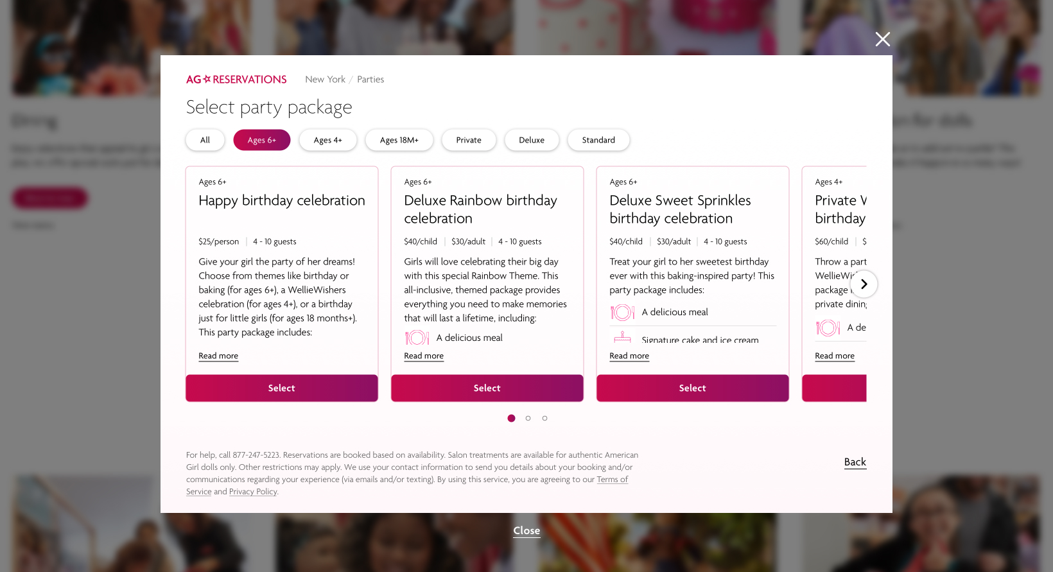
Task: Click next arrow to show more packages
Action: click(x=864, y=284)
